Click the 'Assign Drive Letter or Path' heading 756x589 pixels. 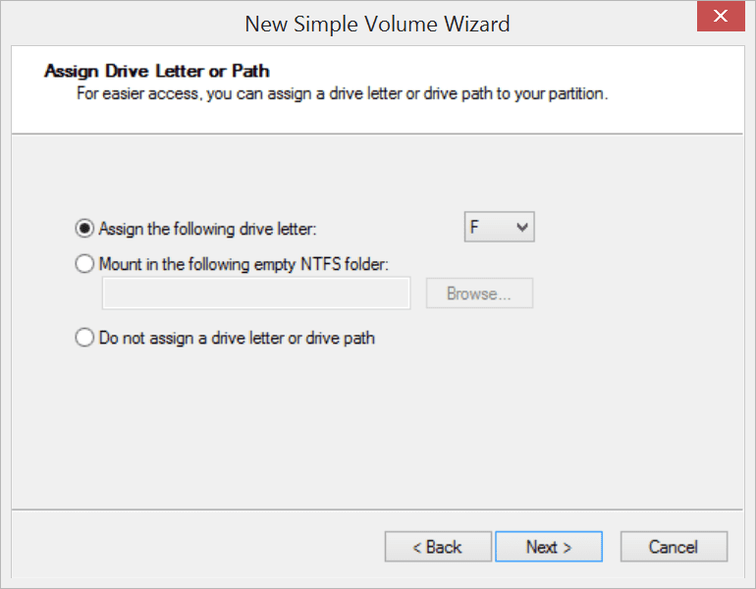click(x=157, y=71)
